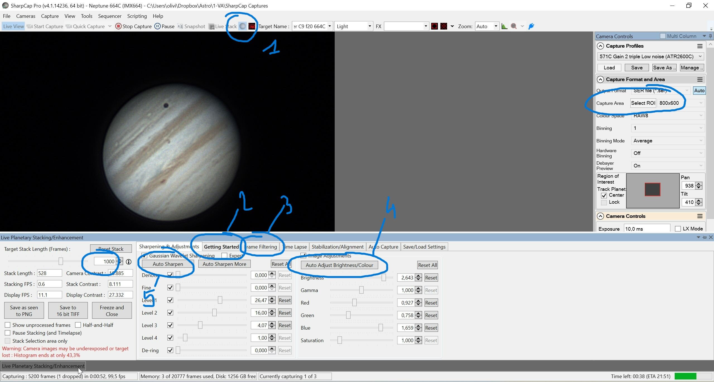The image size is (714, 382).
Task: Click the red NGC annotation toolbar icon
Action: click(252, 26)
